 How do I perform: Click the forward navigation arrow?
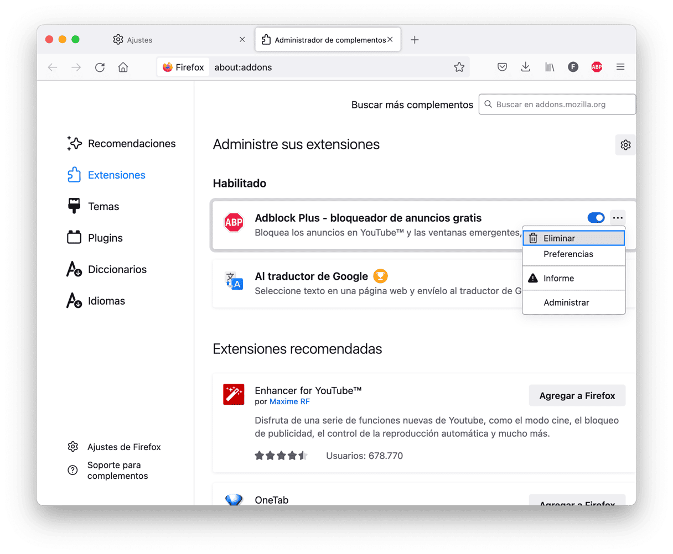click(76, 67)
